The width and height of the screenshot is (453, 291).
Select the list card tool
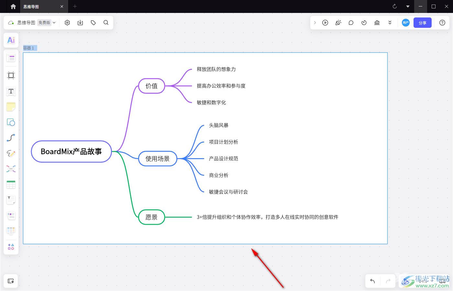pyautogui.click(x=11, y=215)
